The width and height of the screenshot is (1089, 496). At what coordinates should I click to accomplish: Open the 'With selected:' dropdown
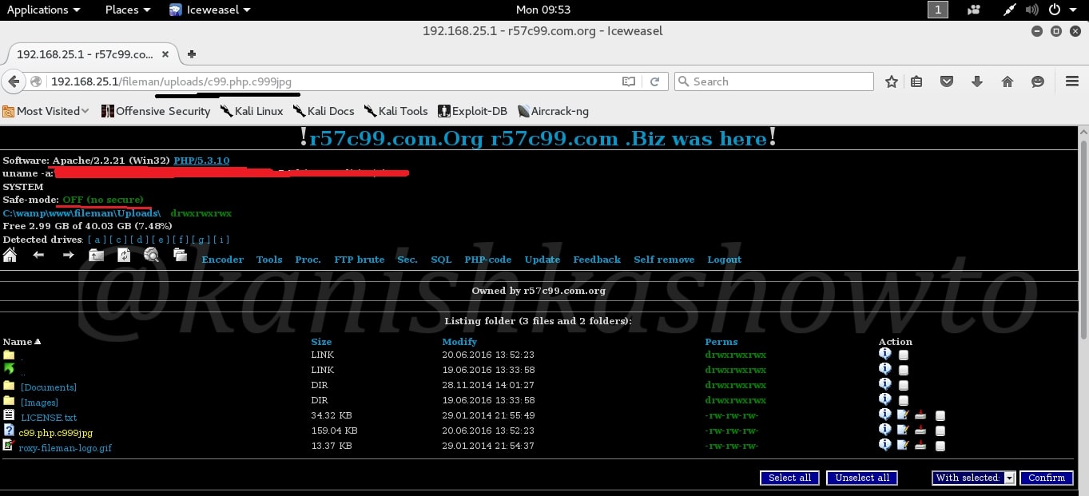pyautogui.click(x=974, y=478)
